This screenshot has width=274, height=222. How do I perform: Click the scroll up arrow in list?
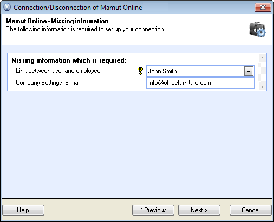(262, 58)
